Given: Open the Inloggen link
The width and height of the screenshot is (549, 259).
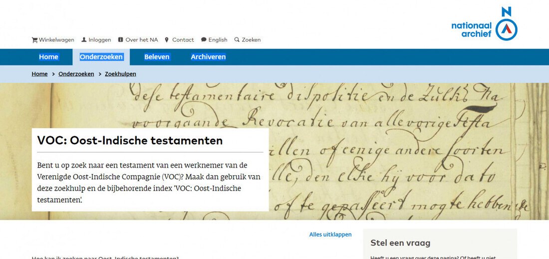Looking at the screenshot, I should tap(100, 40).
